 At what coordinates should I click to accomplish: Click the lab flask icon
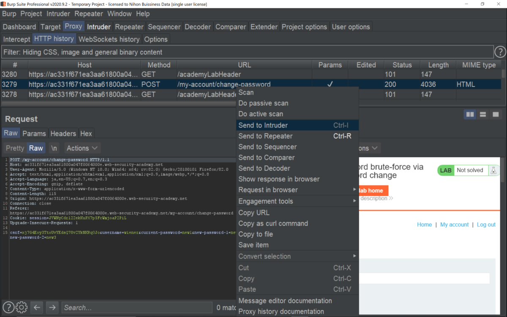tap(493, 170)
